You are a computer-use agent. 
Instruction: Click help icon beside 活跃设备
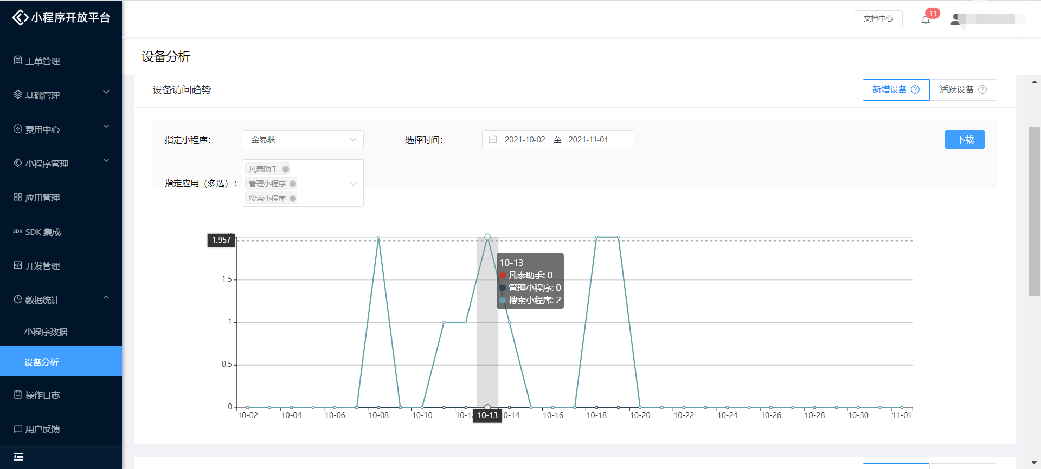coord(982,89)
